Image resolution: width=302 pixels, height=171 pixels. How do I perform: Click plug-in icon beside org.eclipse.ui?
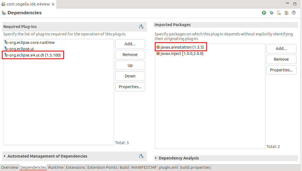point(7,49)
